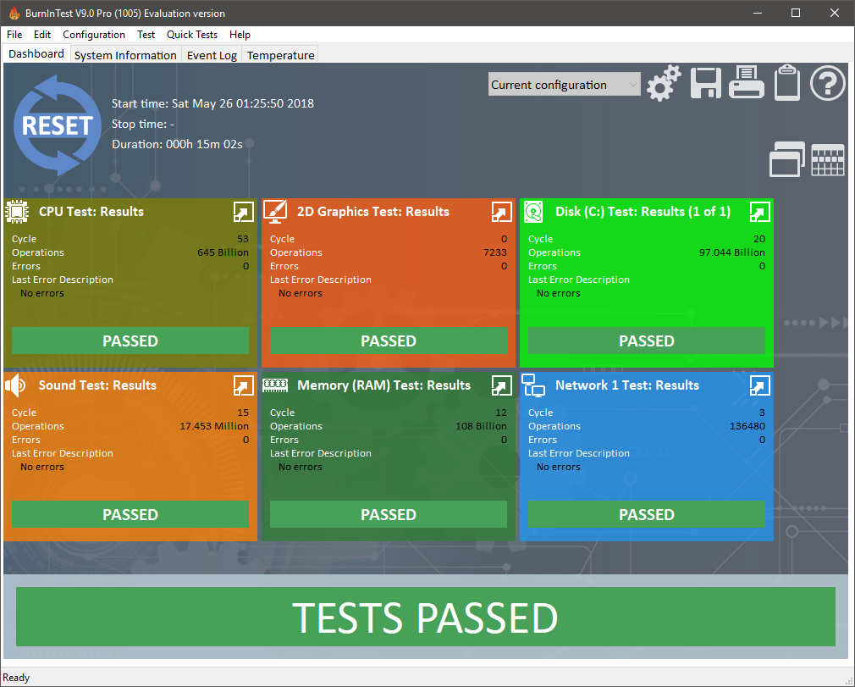Open test settings via gears icon
The width and height of the screenshot is (855, 687).
(x=664, y=84)
